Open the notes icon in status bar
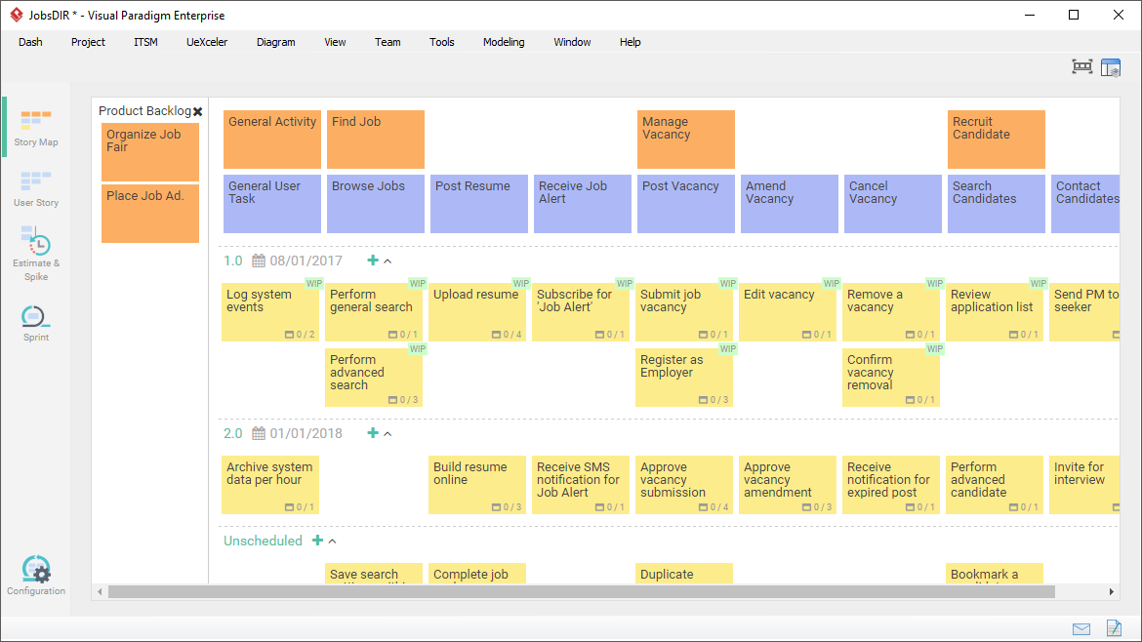The image size is (1142, 642). 1114,627
